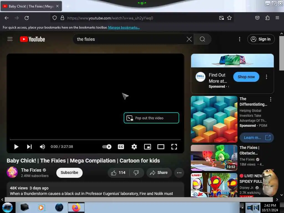The image size is (284, 213).
Task: Open Firefox from the taskbar
Action: coord(76,207)
